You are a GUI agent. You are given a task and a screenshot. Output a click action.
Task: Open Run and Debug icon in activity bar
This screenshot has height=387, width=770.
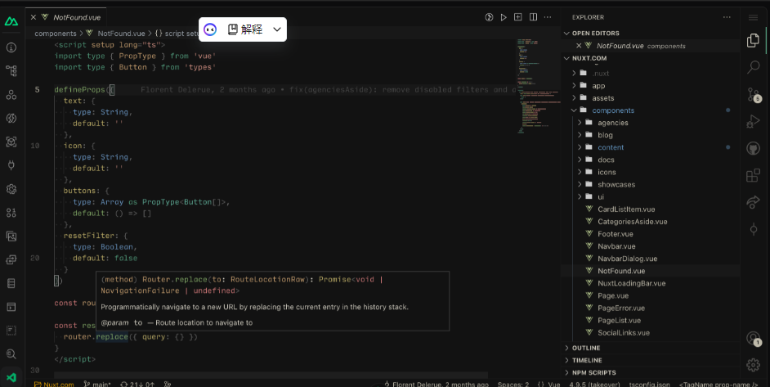pyautogui.click(x=754, y=121)
